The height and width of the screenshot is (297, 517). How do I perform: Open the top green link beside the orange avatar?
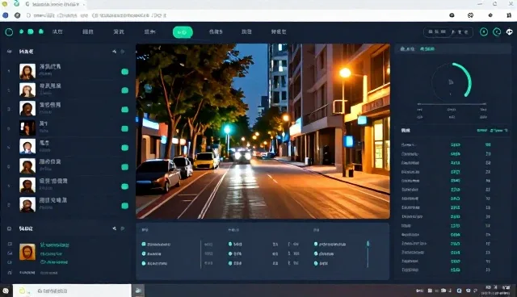click(55, 245)
